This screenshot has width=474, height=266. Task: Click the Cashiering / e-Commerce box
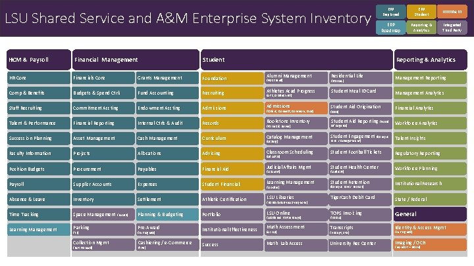(x=167, y=244)
